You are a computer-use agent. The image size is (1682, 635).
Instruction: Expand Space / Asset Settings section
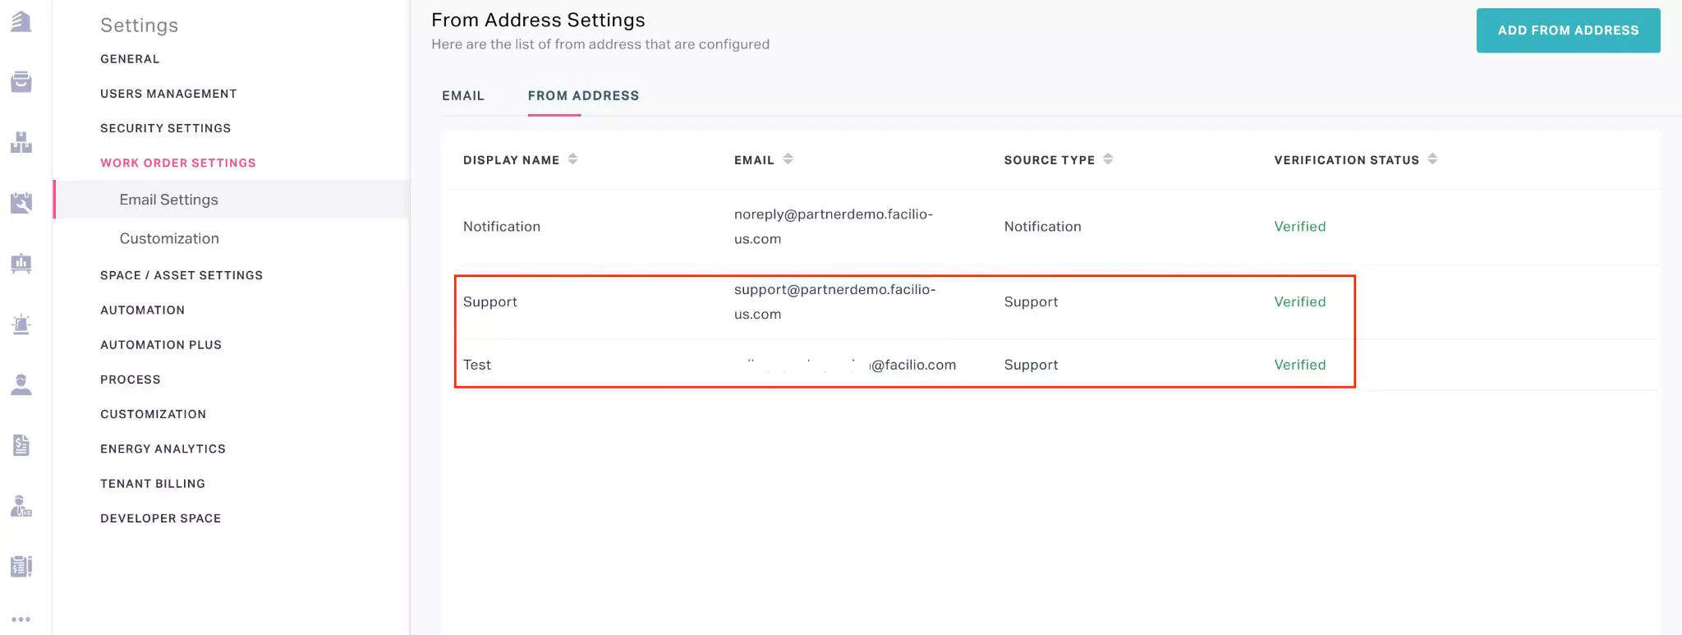point(182,275)
